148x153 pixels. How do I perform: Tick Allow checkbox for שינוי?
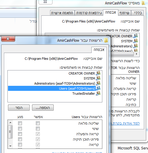click(38, 128)
